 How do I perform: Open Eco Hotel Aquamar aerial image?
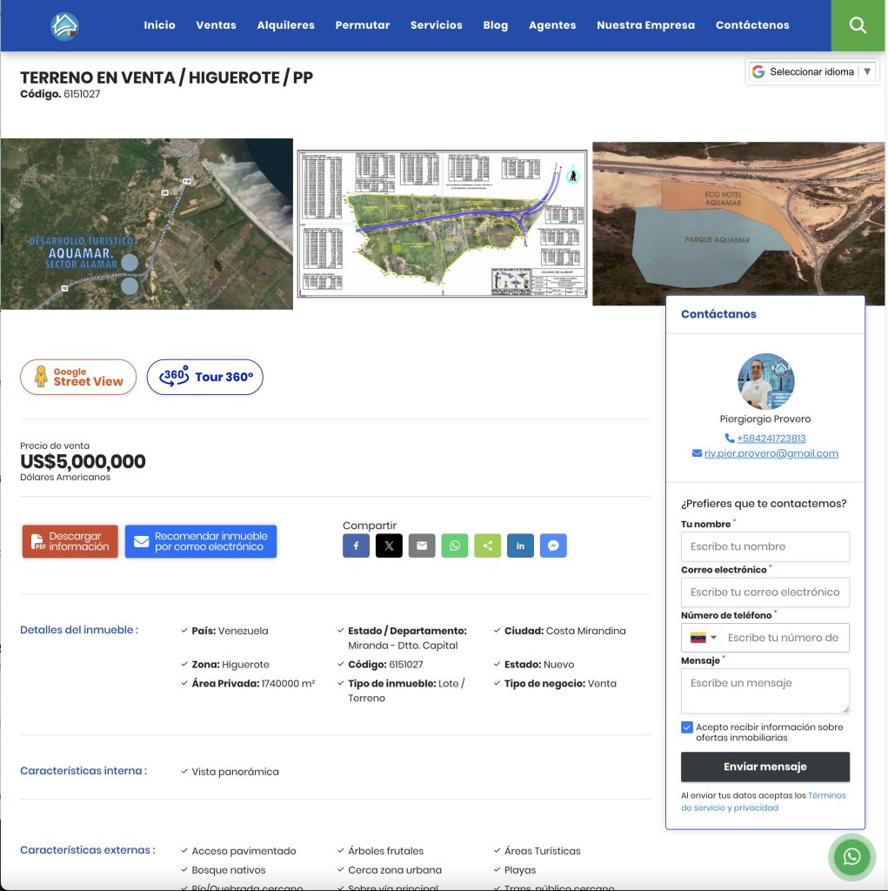(738, 218)
